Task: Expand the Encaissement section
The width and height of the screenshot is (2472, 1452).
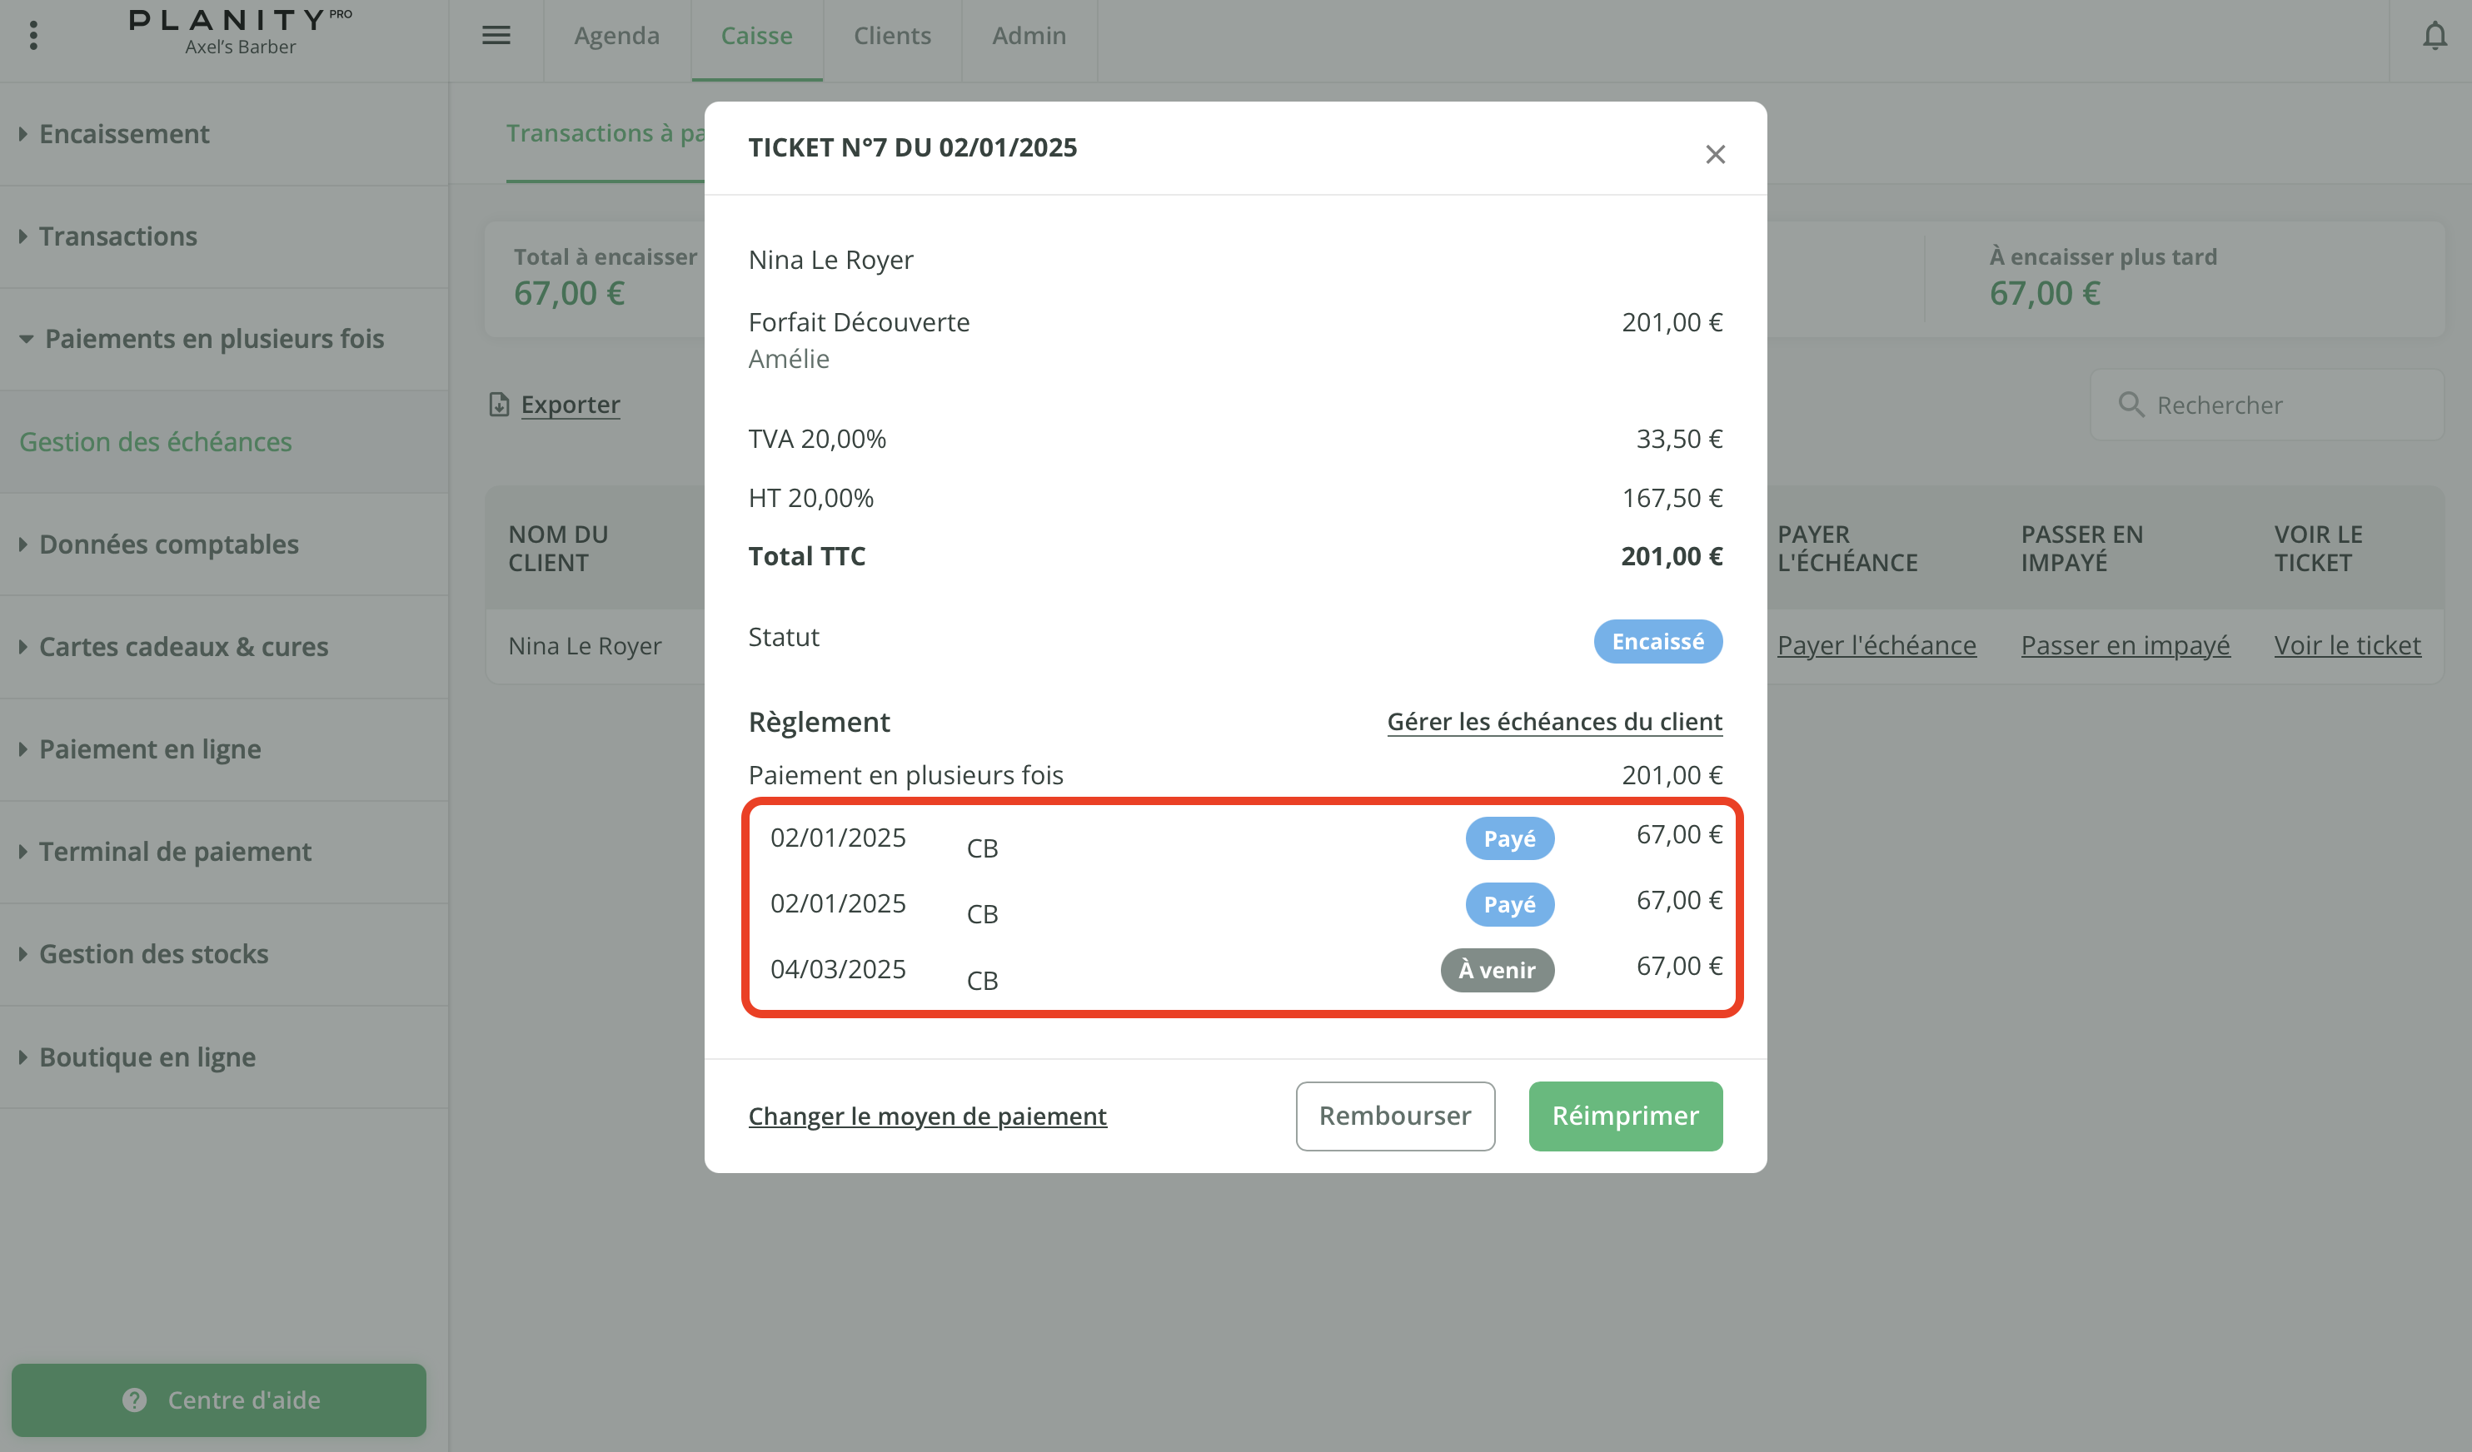Action: click(123, 134)
